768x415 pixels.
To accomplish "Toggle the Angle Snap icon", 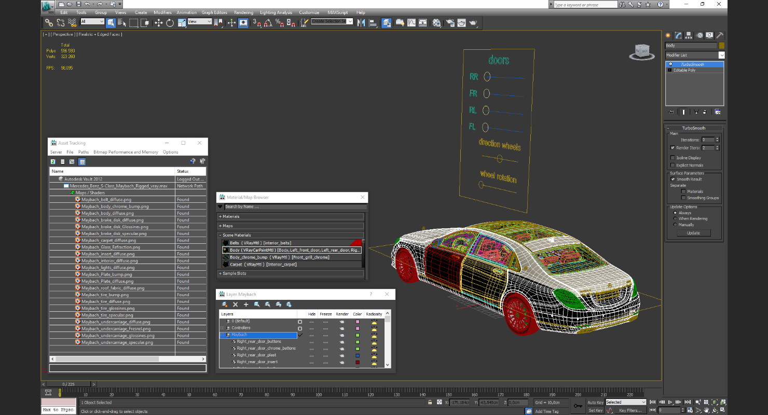I will pos(268,23).
